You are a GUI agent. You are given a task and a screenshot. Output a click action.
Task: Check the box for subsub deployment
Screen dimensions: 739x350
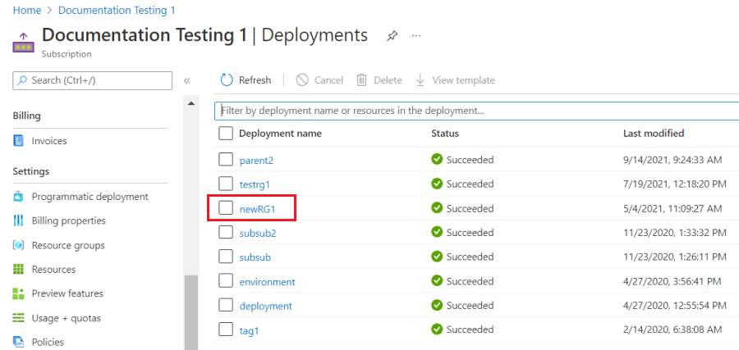tap(226, 257)
